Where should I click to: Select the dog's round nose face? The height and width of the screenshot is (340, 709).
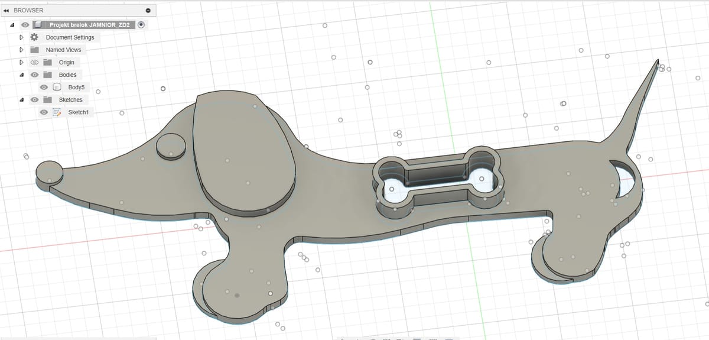point(49,171)
